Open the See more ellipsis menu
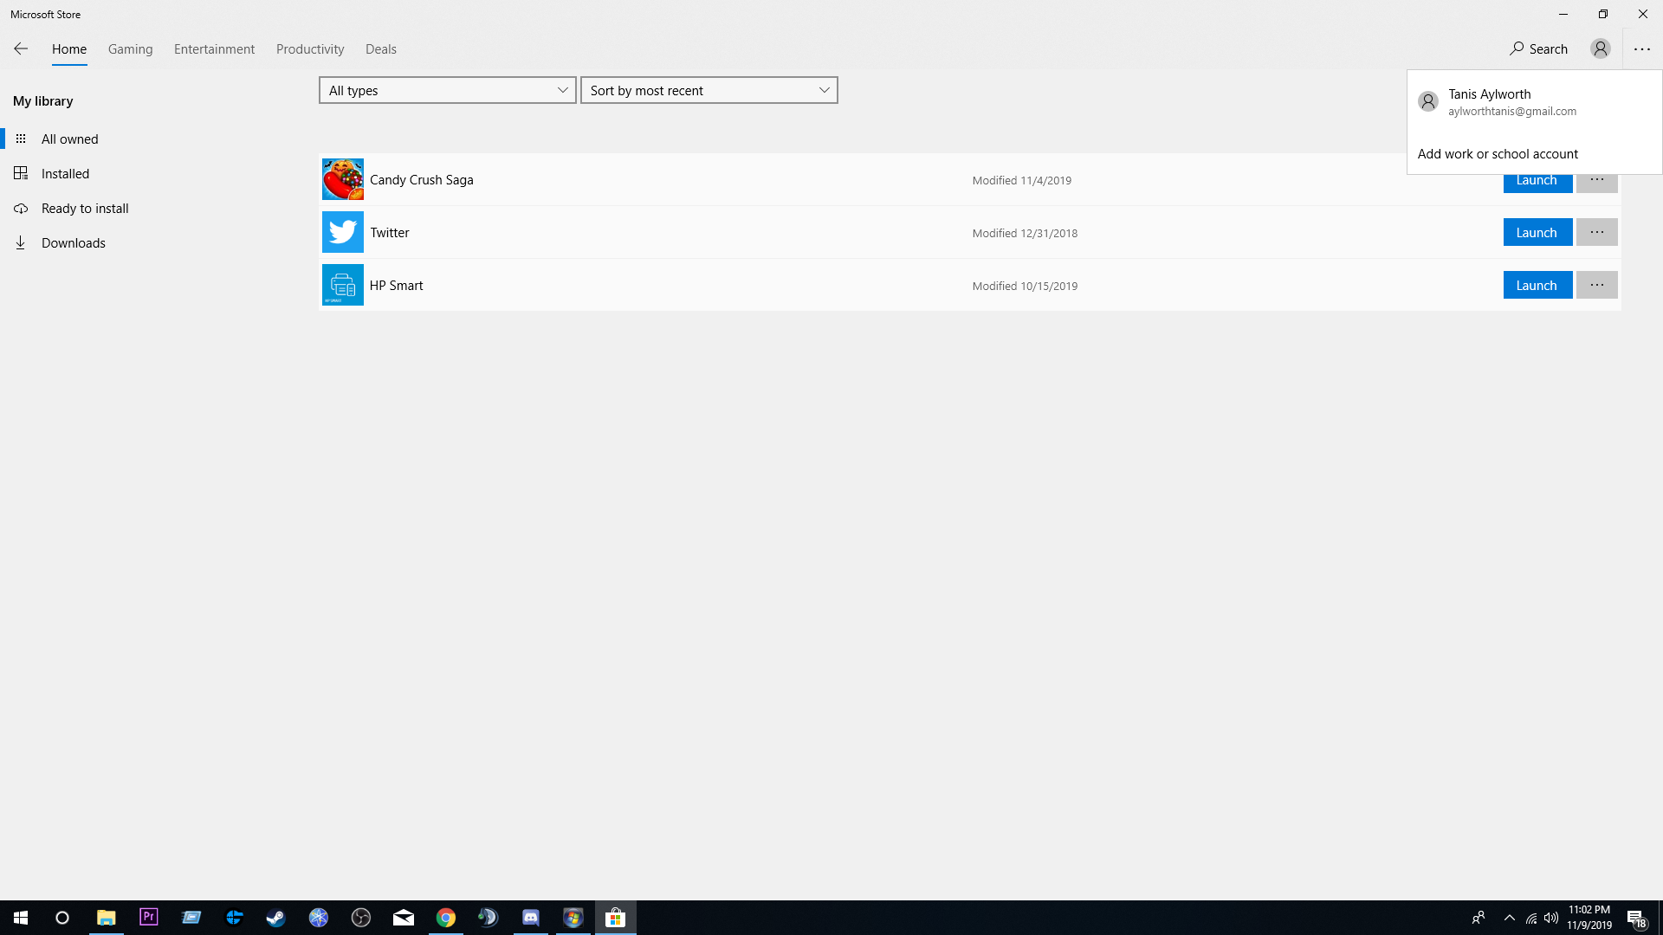The height and width of the screenshot is (935, 1663). (x=1641, y=48)
